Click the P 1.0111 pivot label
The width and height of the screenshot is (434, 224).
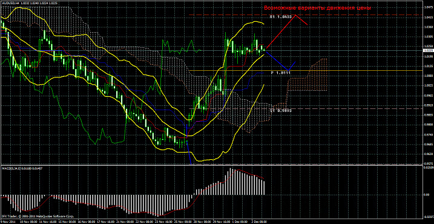pyautogui.click(x=281, y=73)
